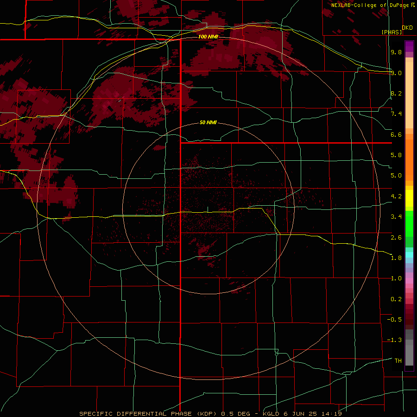This screenshot has width=417, height=417.
Task: Click the -1.3 scale value
Action: pyautogui.click(x=394, y=340)
